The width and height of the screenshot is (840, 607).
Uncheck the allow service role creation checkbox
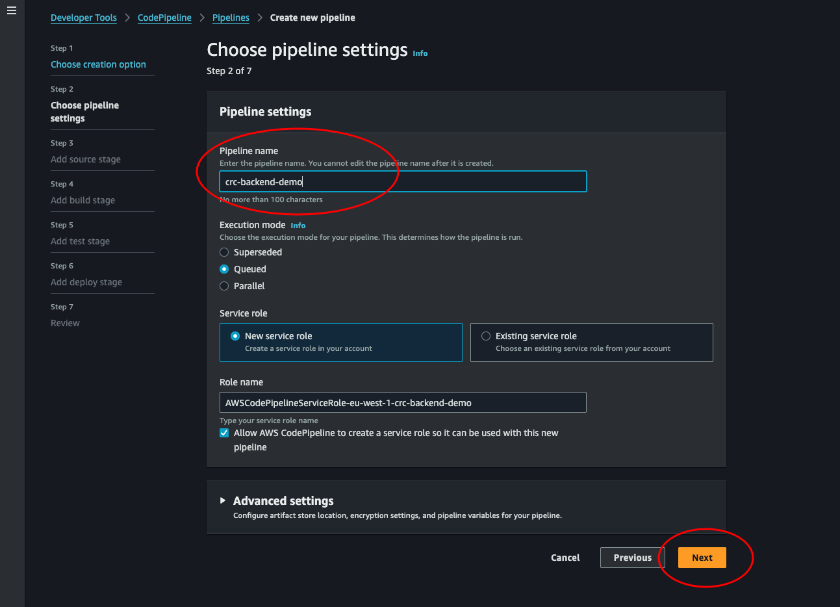pyautogui.click(x=223, y=433)
